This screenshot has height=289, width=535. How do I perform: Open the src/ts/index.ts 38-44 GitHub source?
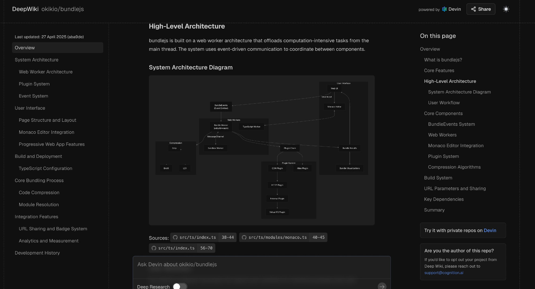click(x=203, y=237)
